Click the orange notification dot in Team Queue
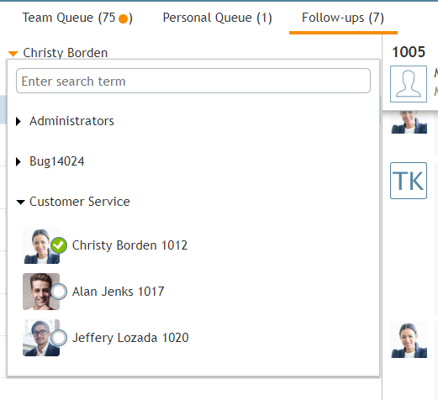 click(x=123, y=18)
